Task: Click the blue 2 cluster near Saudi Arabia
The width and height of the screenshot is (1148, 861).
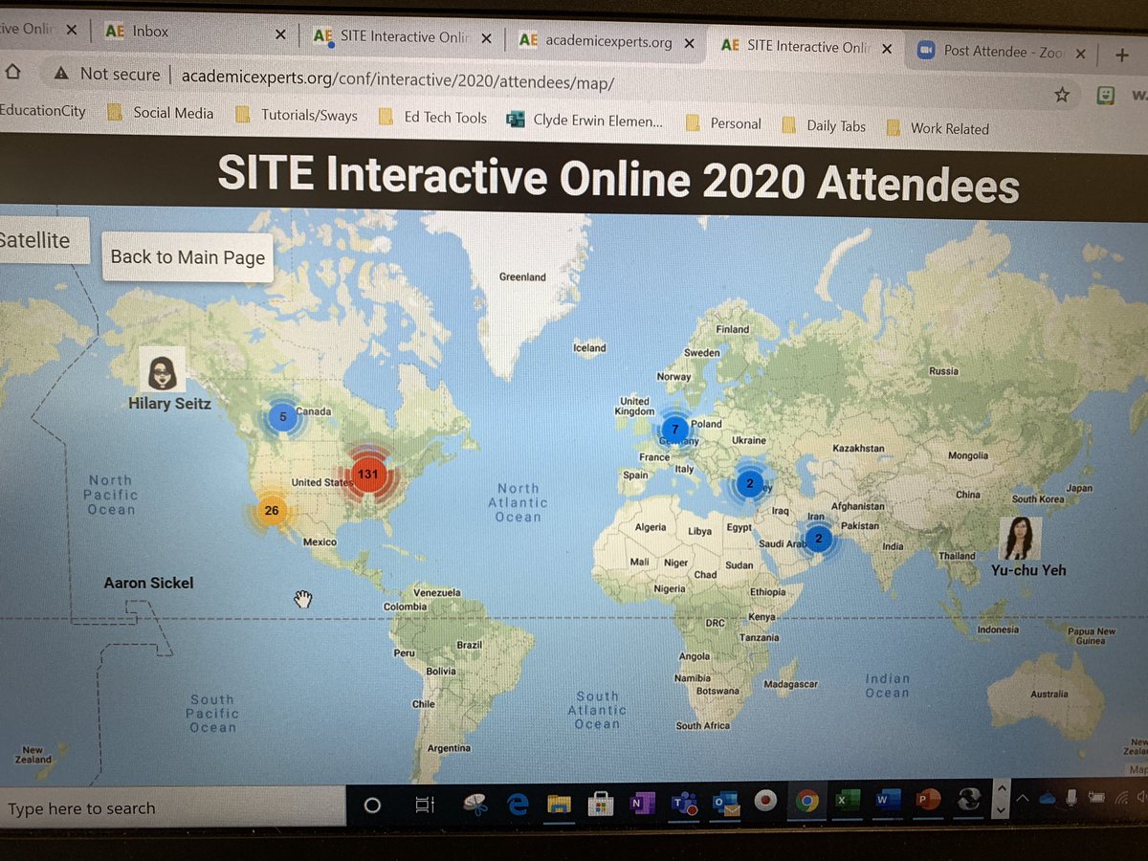Action: pos(818,539)
